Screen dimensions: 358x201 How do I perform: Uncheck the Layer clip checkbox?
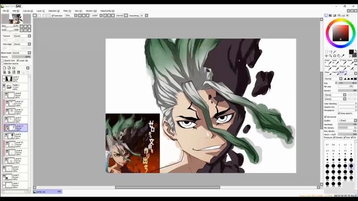[x=18, y=61]
